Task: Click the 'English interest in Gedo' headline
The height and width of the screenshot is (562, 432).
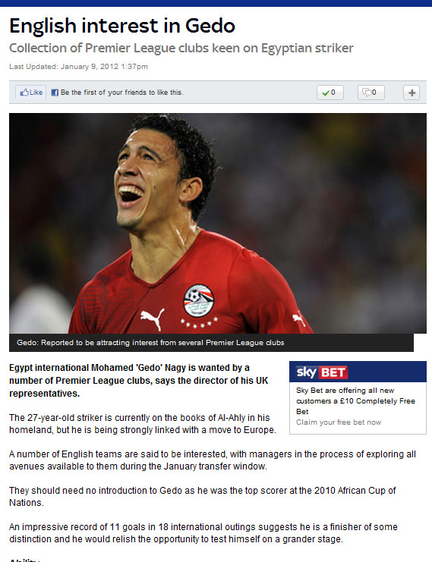Action: tap(122, 26)
